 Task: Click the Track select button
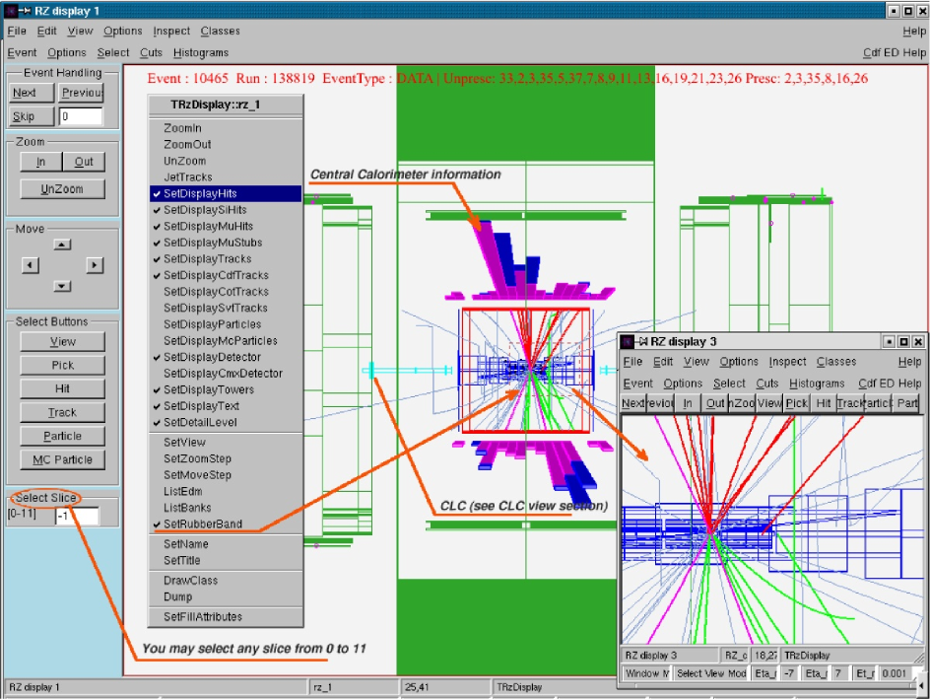click(62, 412)
